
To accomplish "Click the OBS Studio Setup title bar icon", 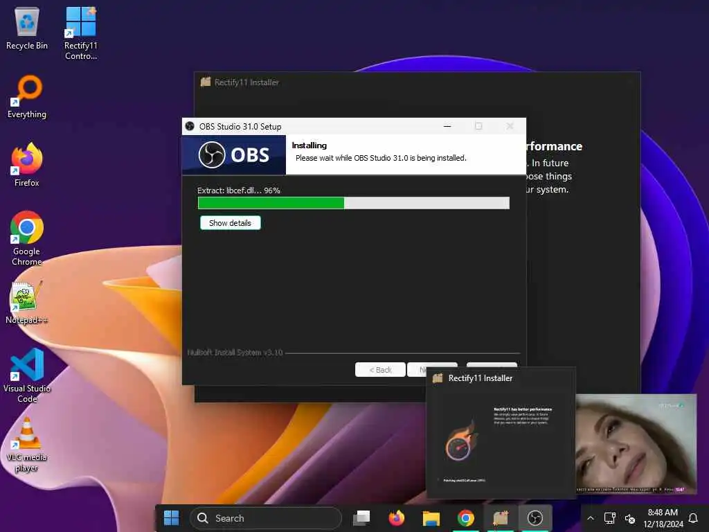I will pyautogui.click(x=190, y=126).
